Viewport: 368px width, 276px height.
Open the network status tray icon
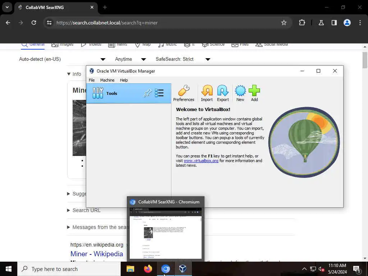click(313, 269)
